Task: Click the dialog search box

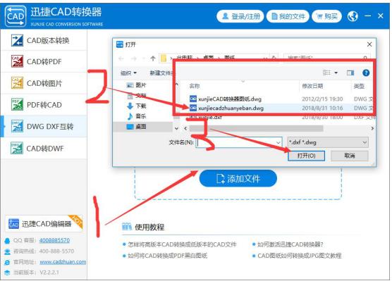Action: 326,58
